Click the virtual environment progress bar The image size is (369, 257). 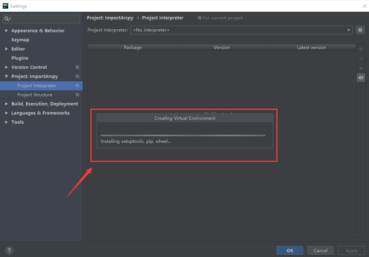183,135
